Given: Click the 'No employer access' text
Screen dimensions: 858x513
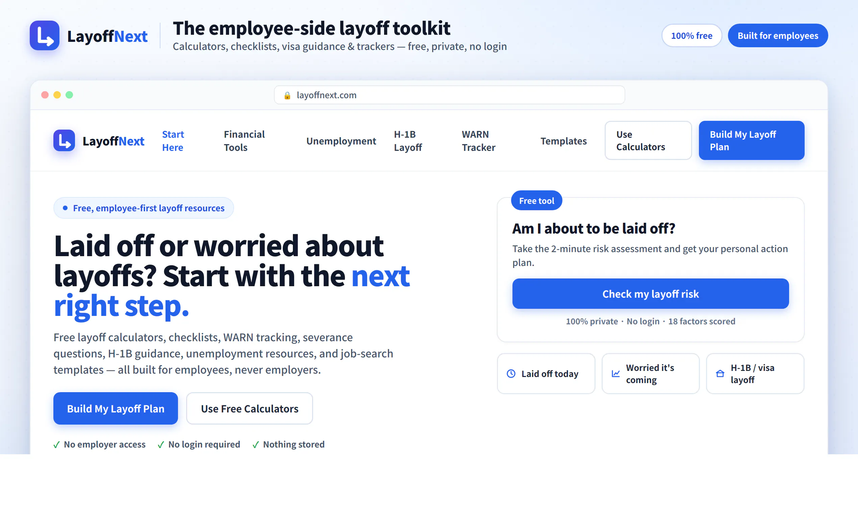Looking at the screenshot, I should [104, 444].
